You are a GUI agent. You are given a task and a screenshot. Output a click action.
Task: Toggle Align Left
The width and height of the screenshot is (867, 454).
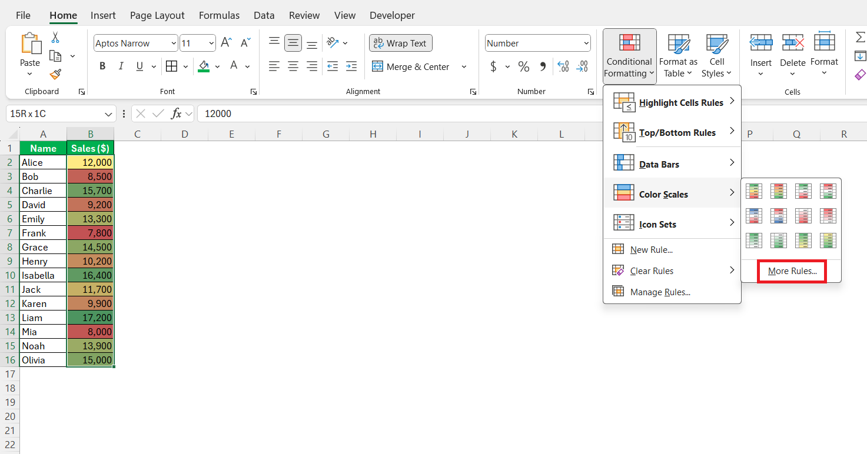pyautogui.click(x=274, y=66)
